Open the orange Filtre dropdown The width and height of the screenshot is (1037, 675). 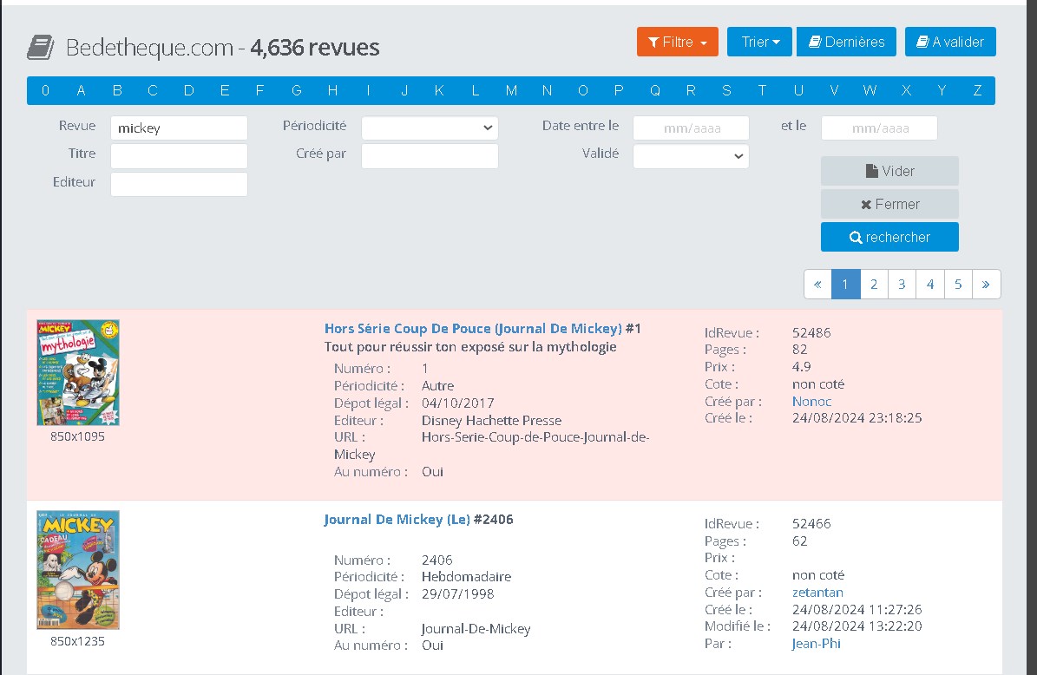tap(677, 42)
